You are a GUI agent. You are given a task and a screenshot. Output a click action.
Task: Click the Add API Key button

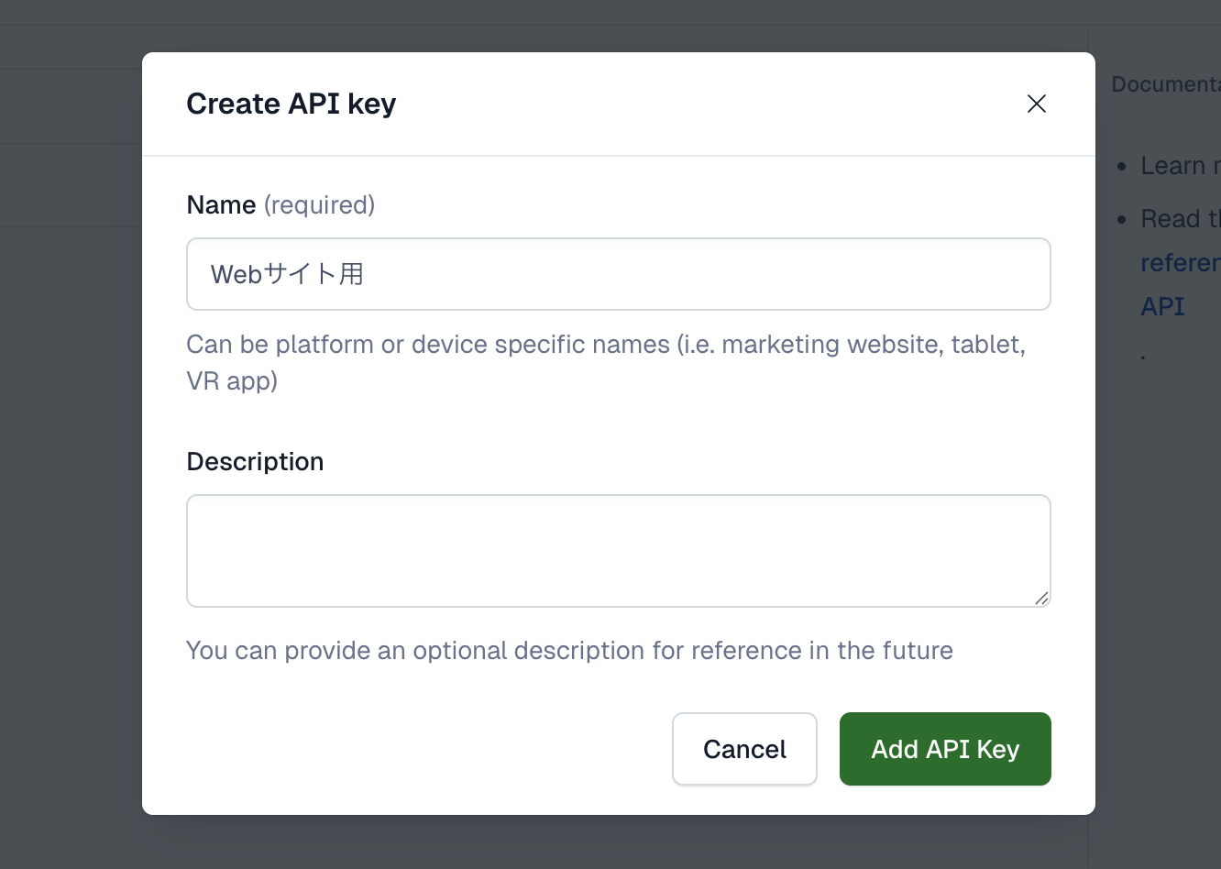coord(944,749)
